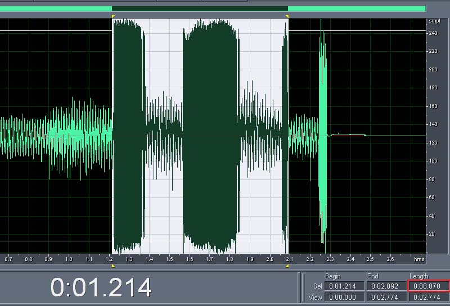Click the dark section of the overview bar
450x306 pixels.
(x=200, y=8)
